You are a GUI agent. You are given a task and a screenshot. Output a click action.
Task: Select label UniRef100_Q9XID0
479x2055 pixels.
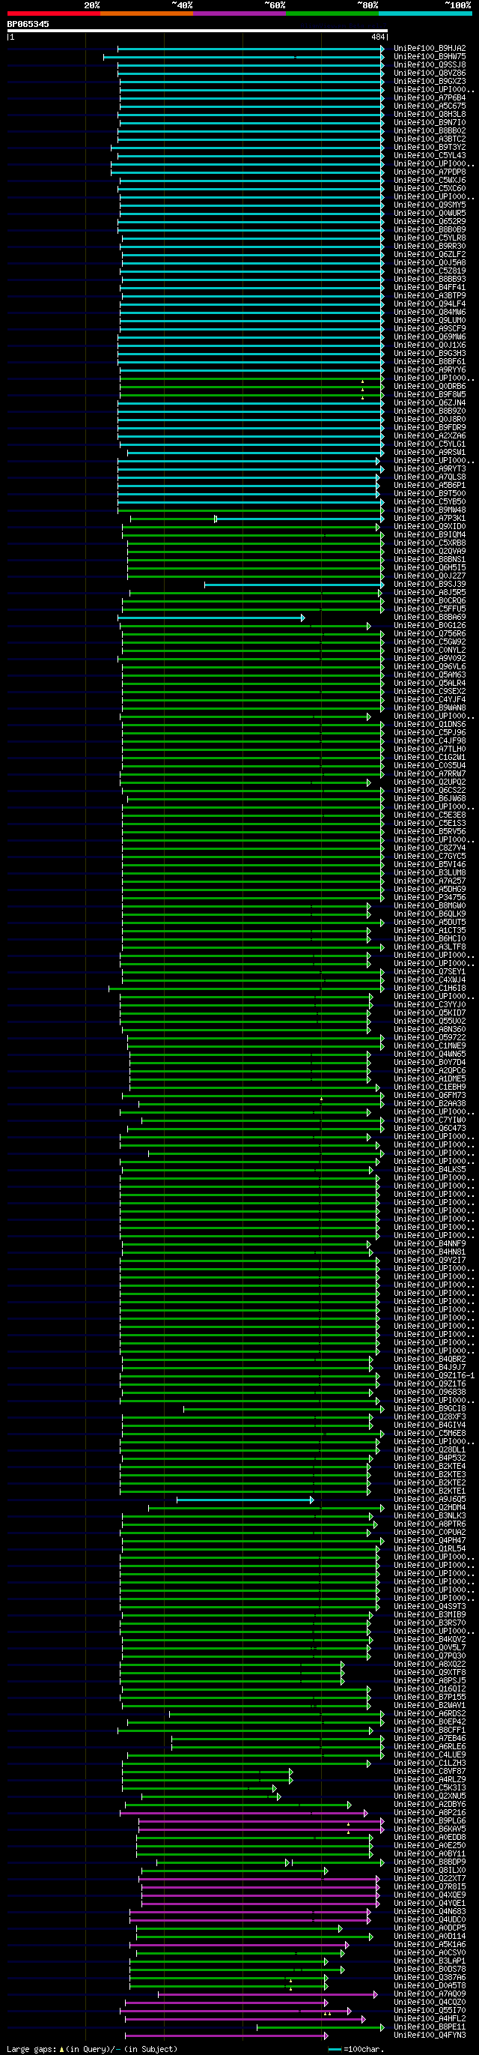(430, 527)
